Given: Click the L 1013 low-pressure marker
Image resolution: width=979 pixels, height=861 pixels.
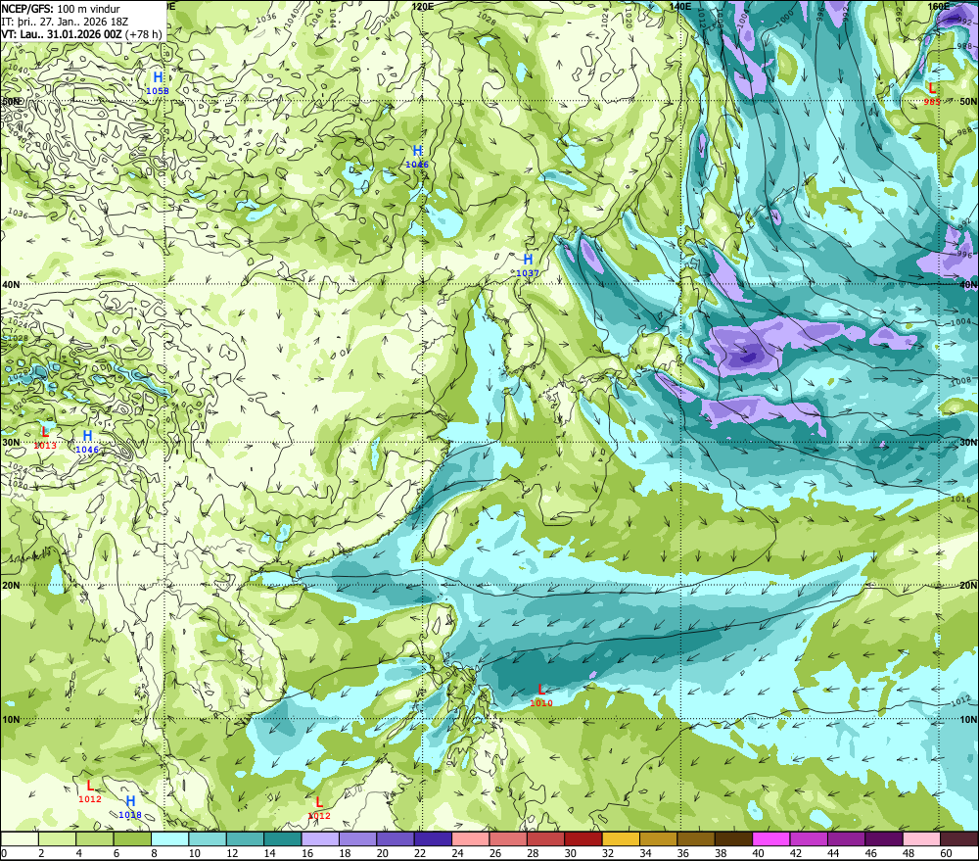Looking at the screenshot, I should [45, 438].
